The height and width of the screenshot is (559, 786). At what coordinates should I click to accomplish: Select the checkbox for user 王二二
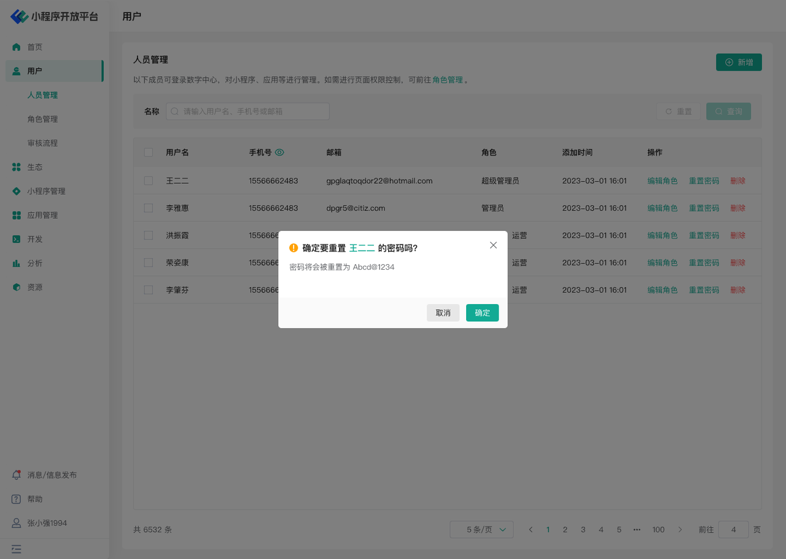[149, 181]
